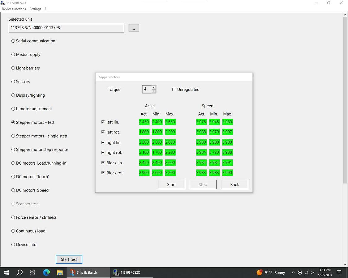Toggle the Block rot. checkbox

pyautogui.click(x=103, y=173)
